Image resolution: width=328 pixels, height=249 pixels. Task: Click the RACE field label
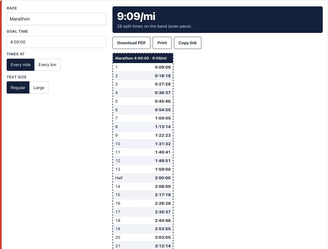point(12,8)
